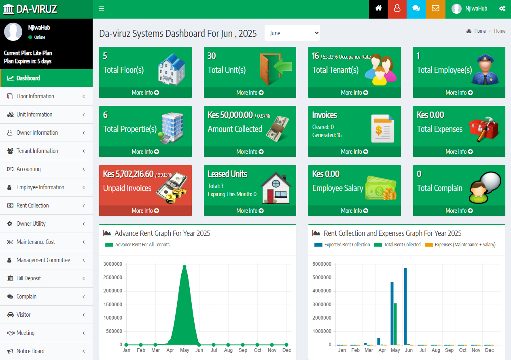Open the blue chat messages icon
Image resolution: width=511 pixels, height=360 pixels.
click(x=416, y=8)
